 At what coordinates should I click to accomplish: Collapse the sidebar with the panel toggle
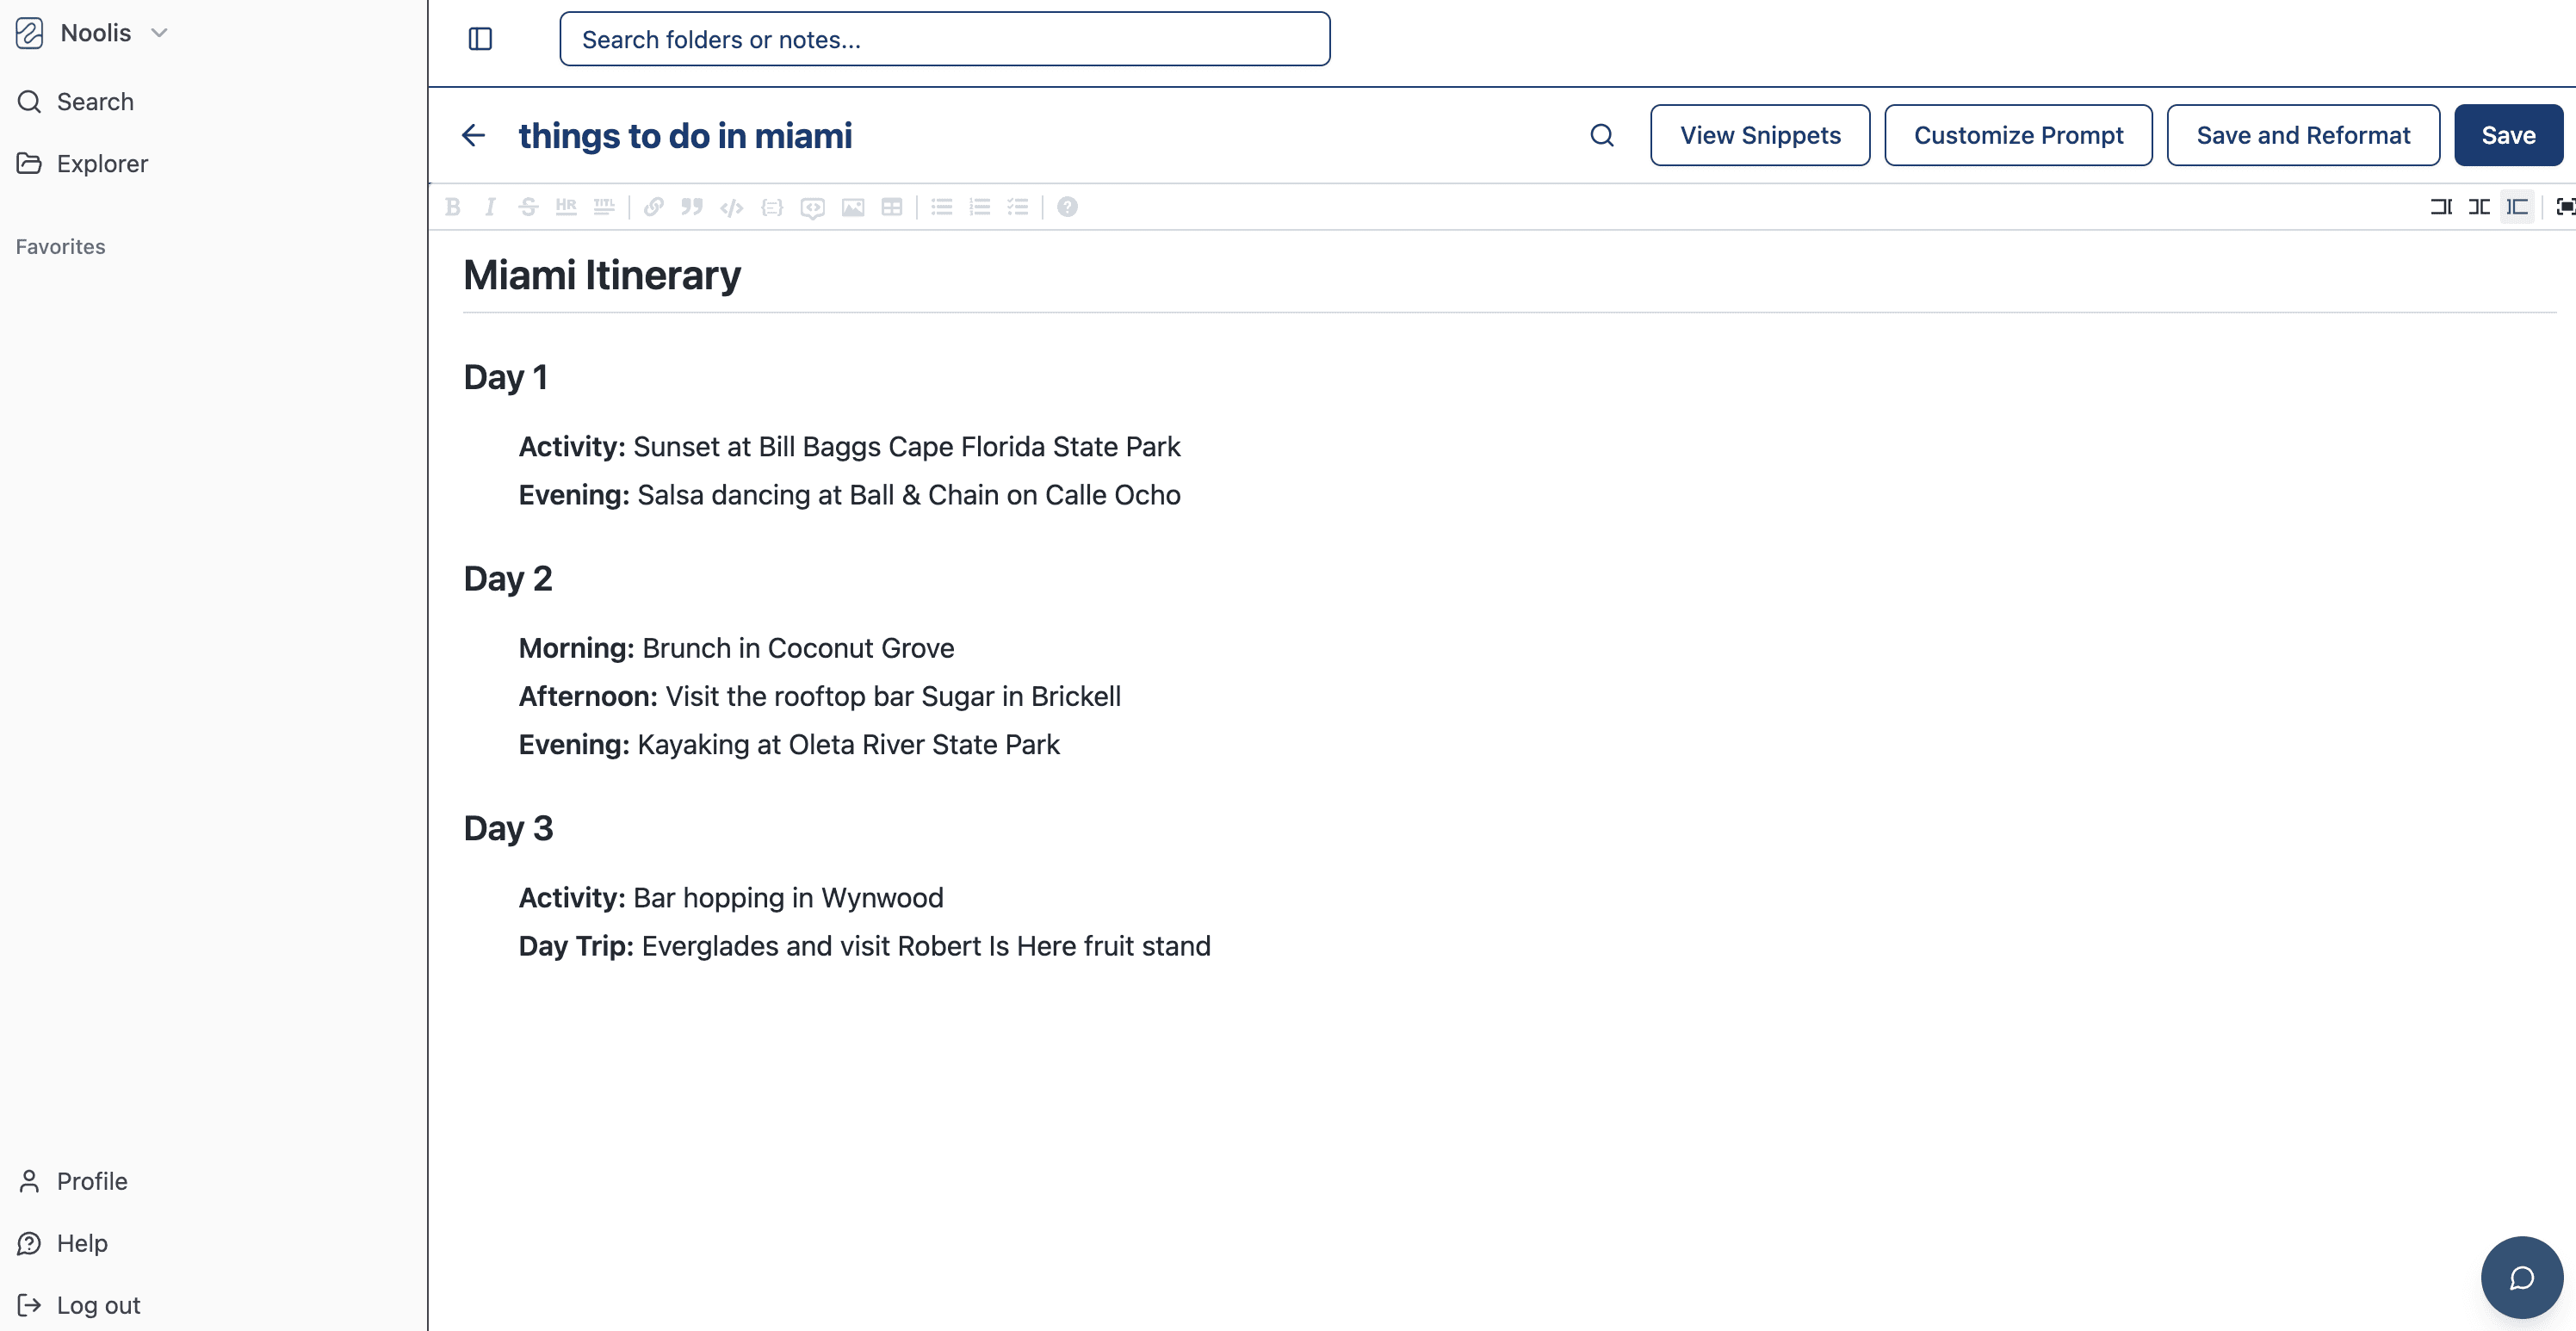tap(480, 39)
